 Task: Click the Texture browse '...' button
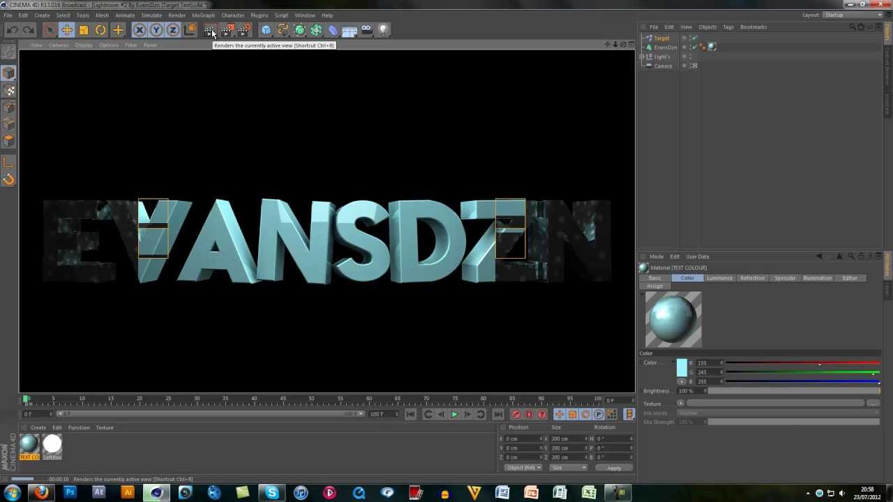tap(873, 404)
